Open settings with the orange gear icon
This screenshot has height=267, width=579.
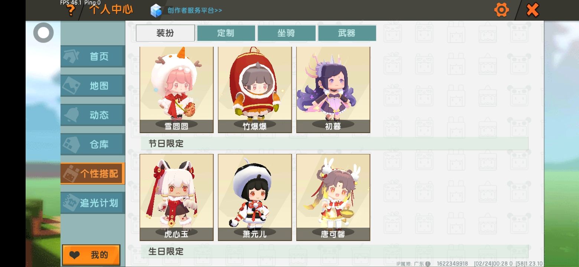tap(501, 10)
